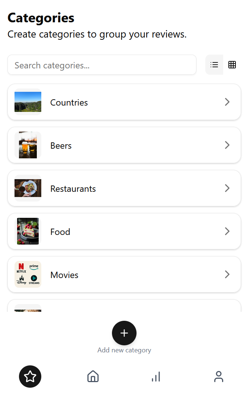Open the Movies category entry
Image resolution: width=247 pixels, height=394 pixels.
click(124, 274)
